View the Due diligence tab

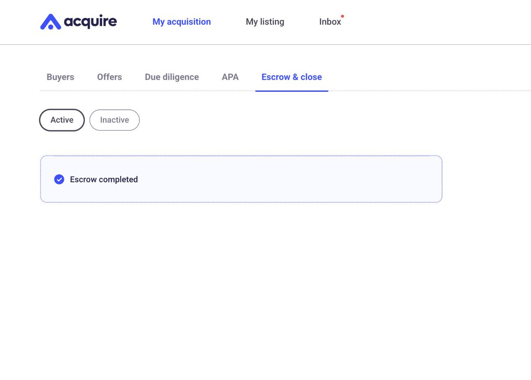coord(172,77)
